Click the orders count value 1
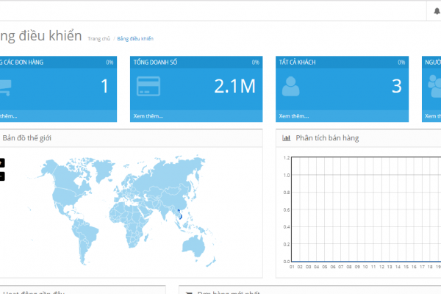The width and height of the screenshot is (441, 294). [104, 86]
